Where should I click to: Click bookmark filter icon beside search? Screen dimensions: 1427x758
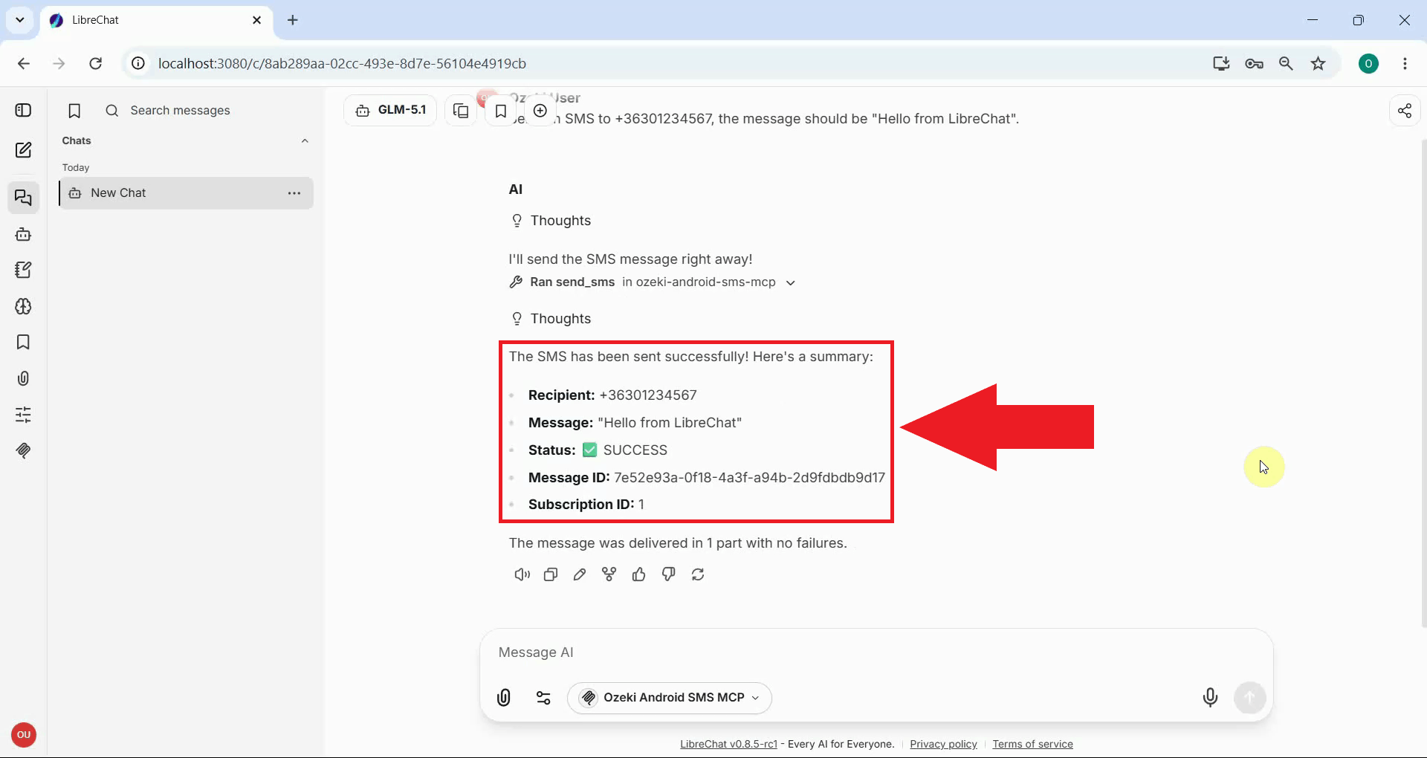(74, 111)
